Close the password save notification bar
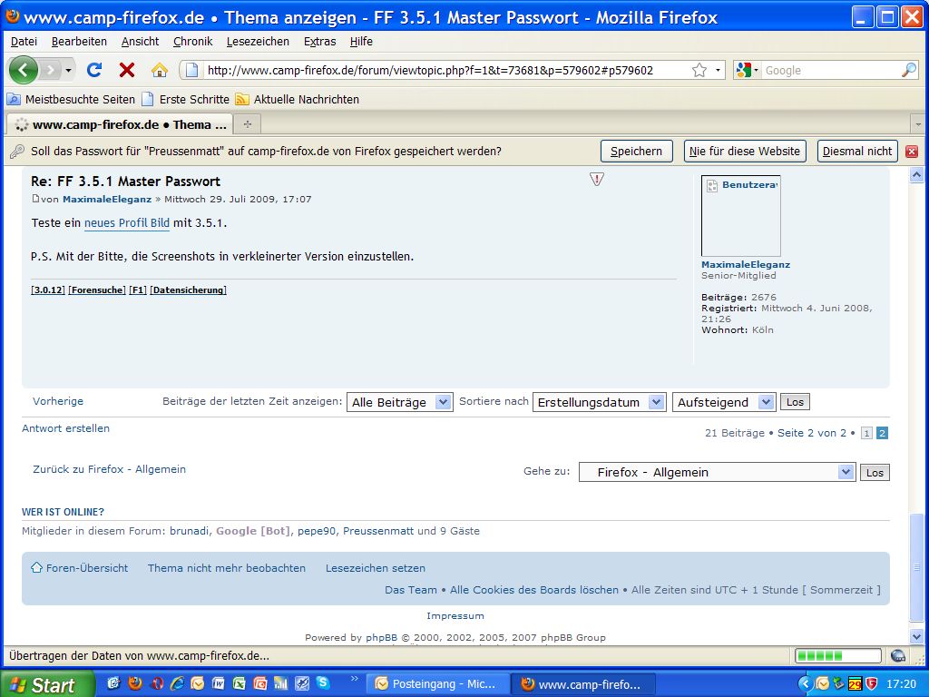The width and height of the screenshot is (929, 697). click(912, 152)
